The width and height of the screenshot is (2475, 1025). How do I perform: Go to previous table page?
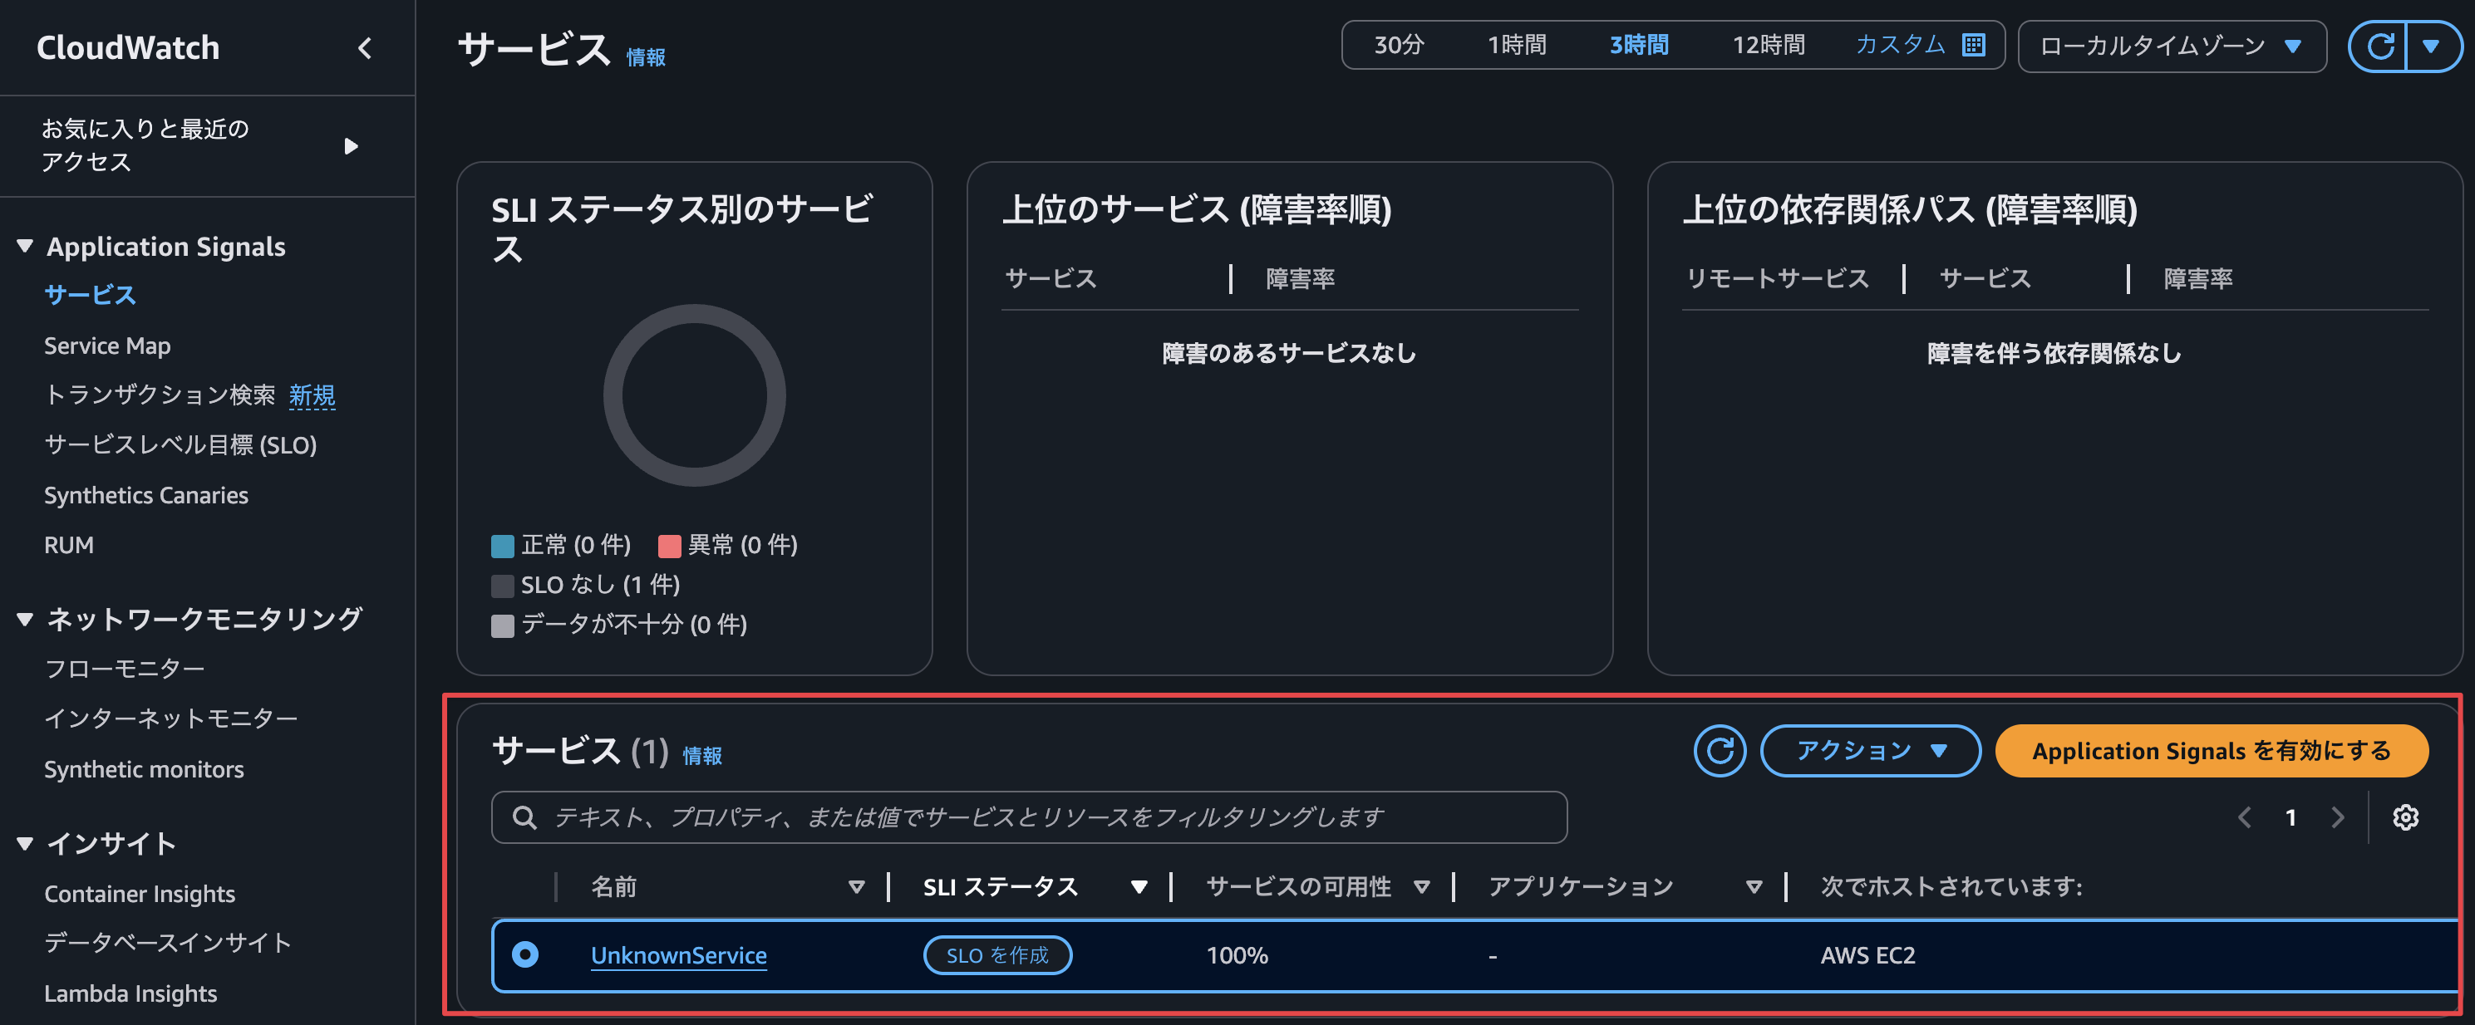[2245, 817]
